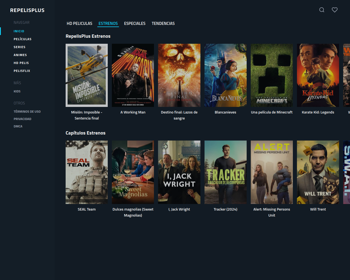This screenshot has width=350, height=280.
Task: Open HD PELIS sidebar link
Action: 21,63
